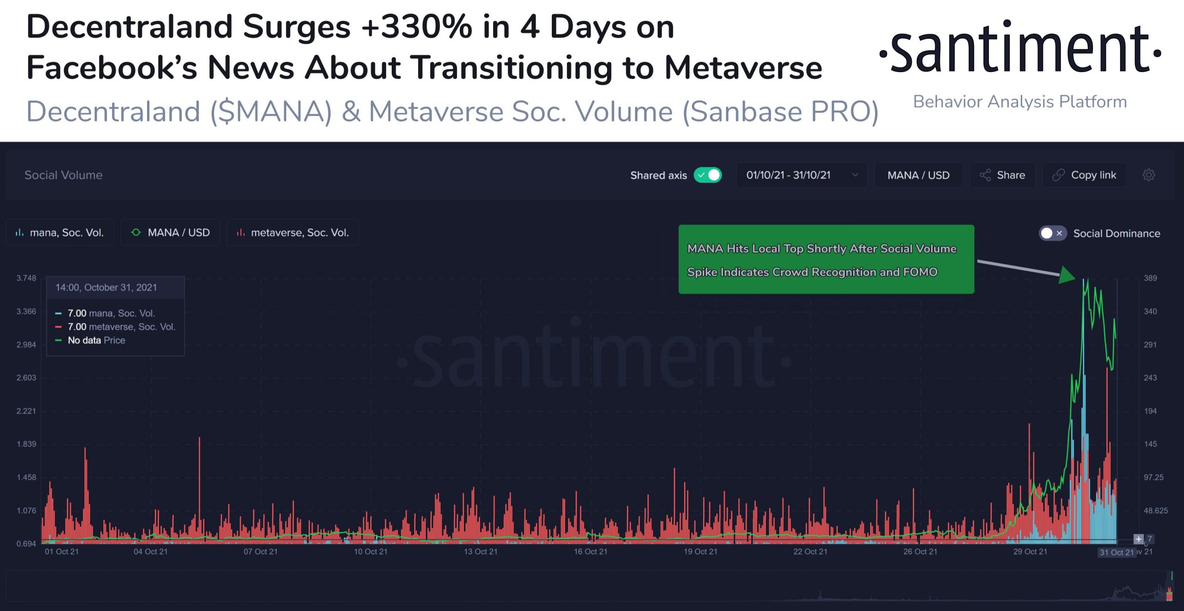Screen dimensions: 1184x611
Task: Click the red bars icon for metaverse Soc. Vol.
Action: 240,232
